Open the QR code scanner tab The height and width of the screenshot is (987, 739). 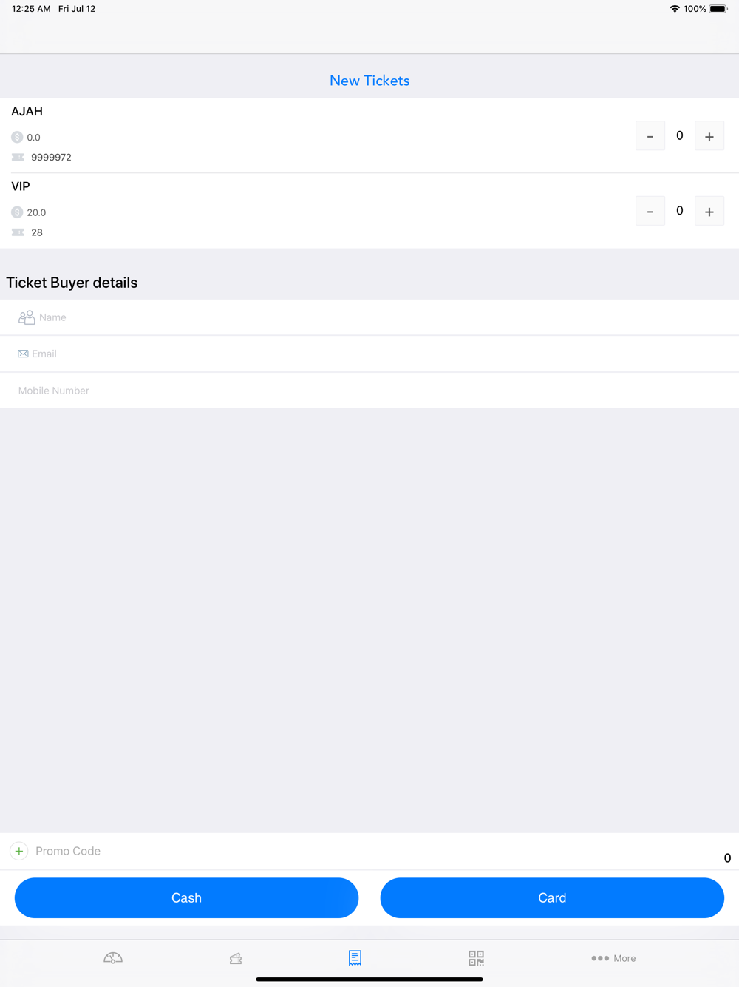[476, 958]
